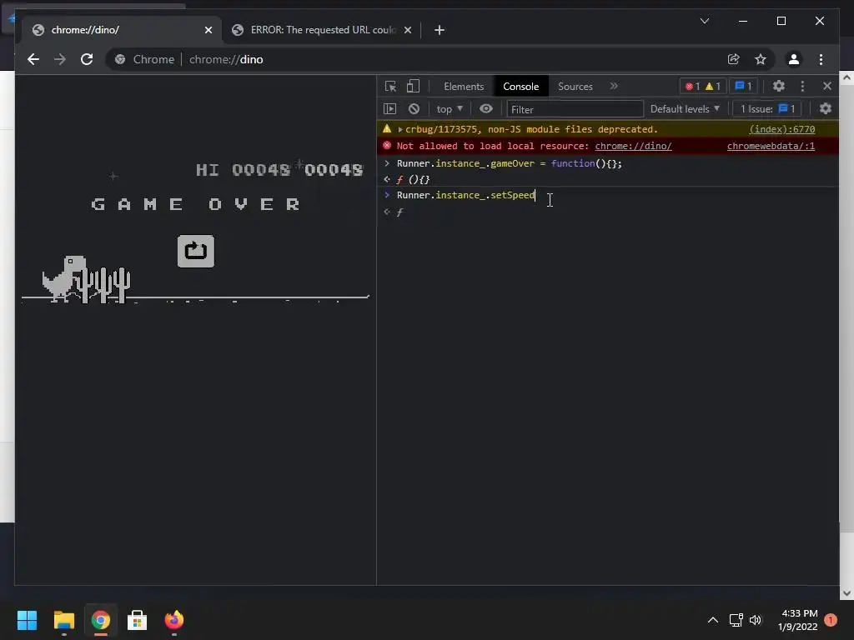Select the inspect element picker icon

390,86
